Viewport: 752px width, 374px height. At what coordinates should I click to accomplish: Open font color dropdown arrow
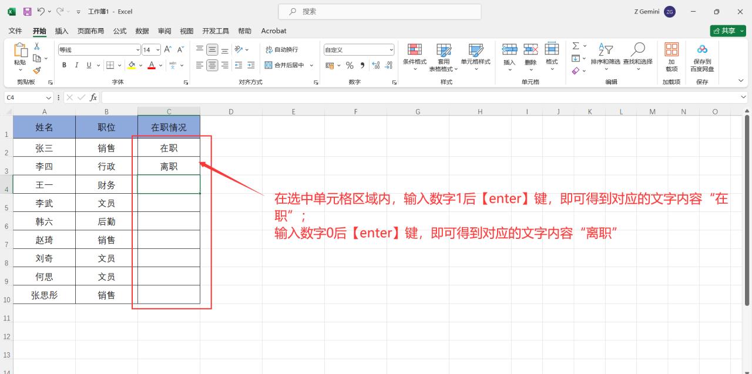[160, 65]
